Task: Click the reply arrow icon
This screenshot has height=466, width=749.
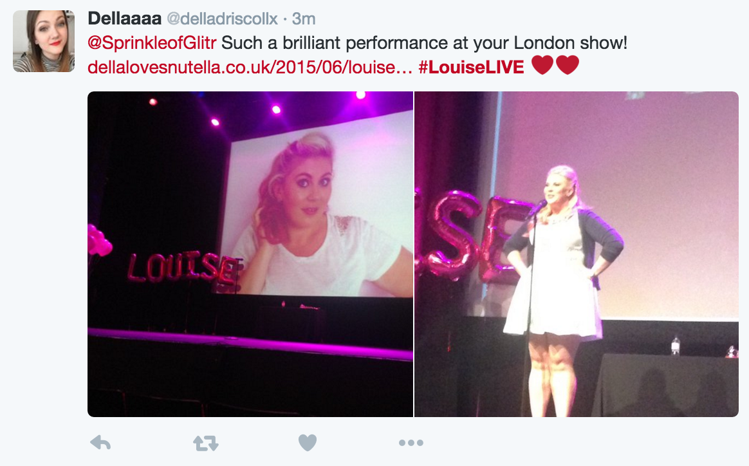Action: [100, 443]
